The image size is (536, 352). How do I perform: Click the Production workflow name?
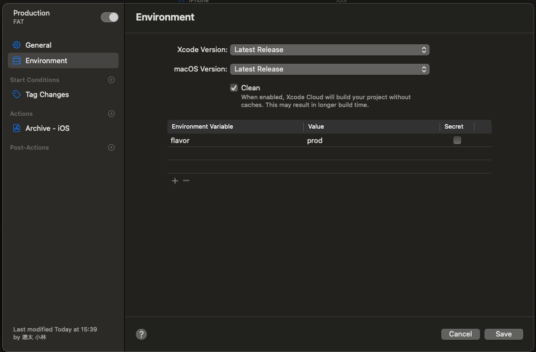coord(32,13)
